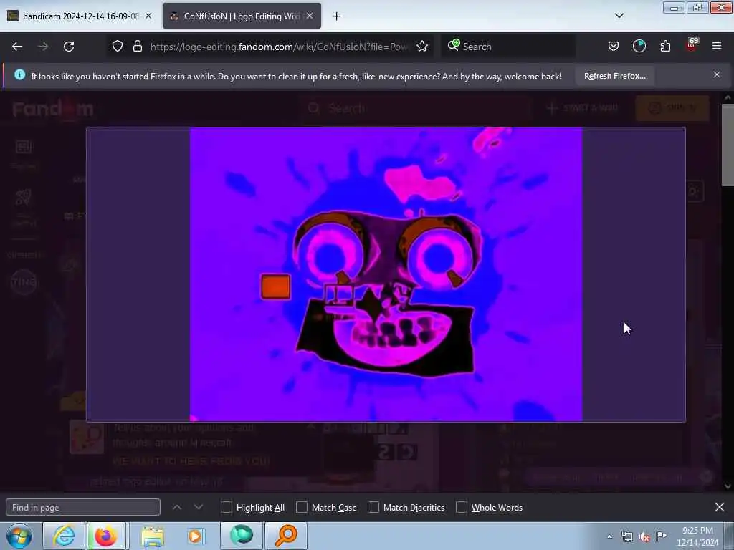Open the tracking protection shield icon
This screenshot has width=734, height=550.
pos(118,46)
